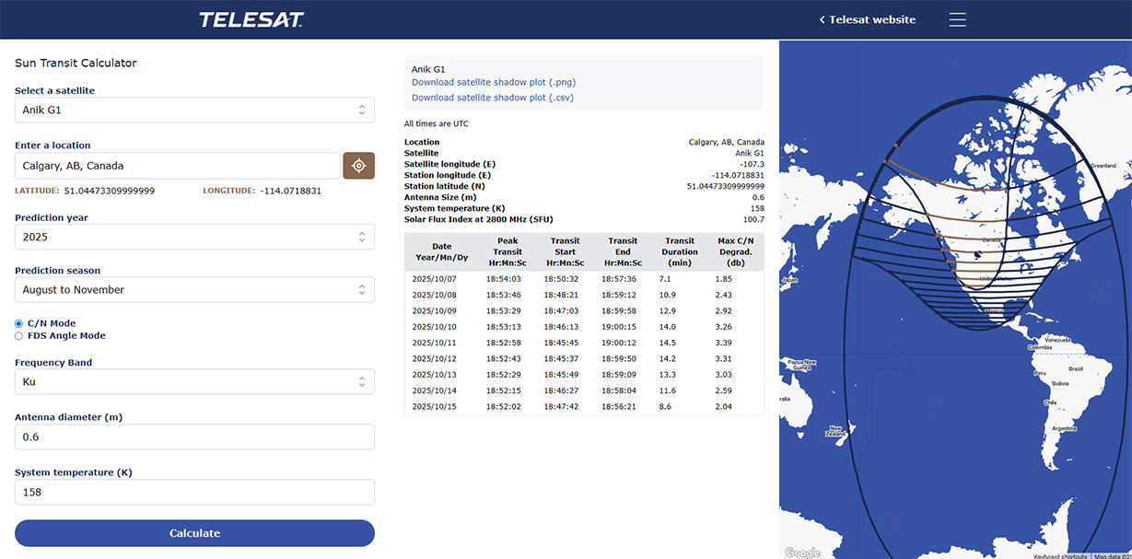This screenshot has height=559, width=1132.
Task: Select C/N Mode radio button
Action: (19, 324)
